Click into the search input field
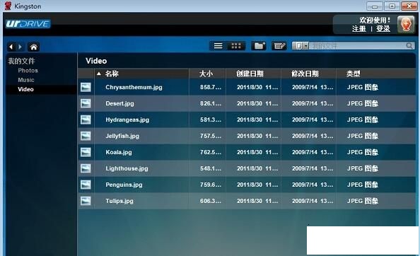The width and height of the screenshot is (420, 256). point(357,46)
